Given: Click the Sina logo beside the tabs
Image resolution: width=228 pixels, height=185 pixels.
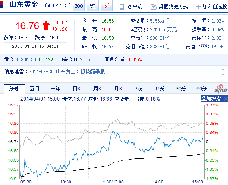Looking at the screenshot, I should 221,88.
